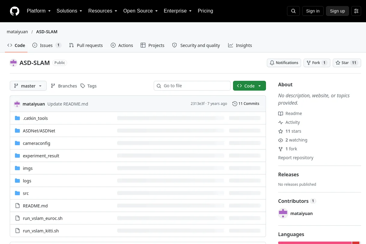Viewport: 366px width, 244px height.
Task: Open Readme link in About sidebar
Action: click(x=290, y=113)
